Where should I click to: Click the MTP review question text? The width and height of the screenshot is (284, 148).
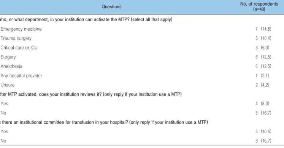pyautogui.click(x=91, y=94)
